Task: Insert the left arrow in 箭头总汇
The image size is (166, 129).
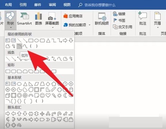Action: [x=14, y=114]
